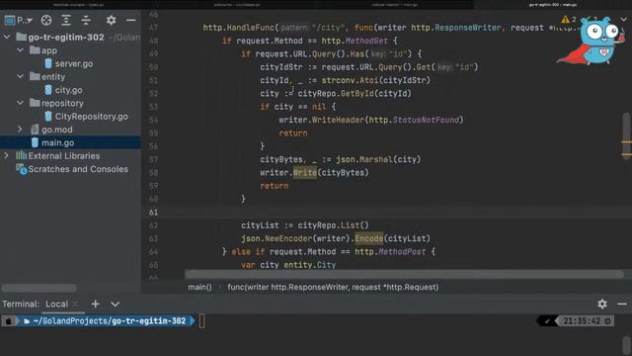The image size is (632, 356).
Task: Click the External Libraries icon
Action: click(x=21, y=156)
